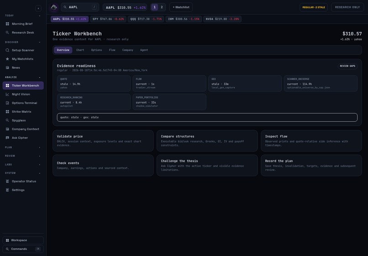Click the FLOW current 1s tile
The height and width of the screenshot is (256, 368).
point(169,84)
